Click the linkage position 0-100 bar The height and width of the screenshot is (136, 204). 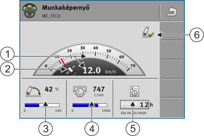[x=42, y=105]
